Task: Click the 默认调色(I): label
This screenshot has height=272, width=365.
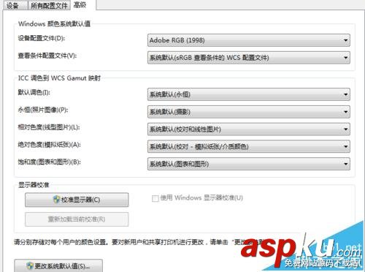Action: coord(34,92)
